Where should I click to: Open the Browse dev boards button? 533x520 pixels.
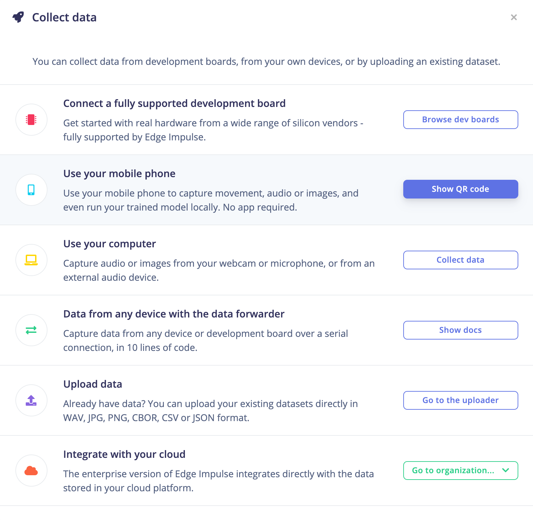tap(460, 120)
